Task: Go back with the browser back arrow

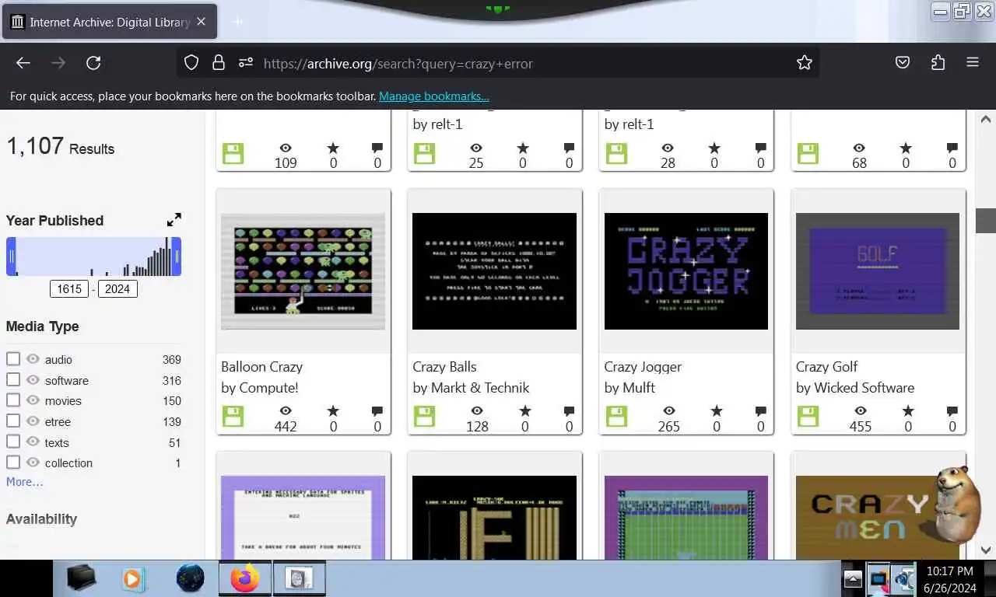Action: pos(23,63)
